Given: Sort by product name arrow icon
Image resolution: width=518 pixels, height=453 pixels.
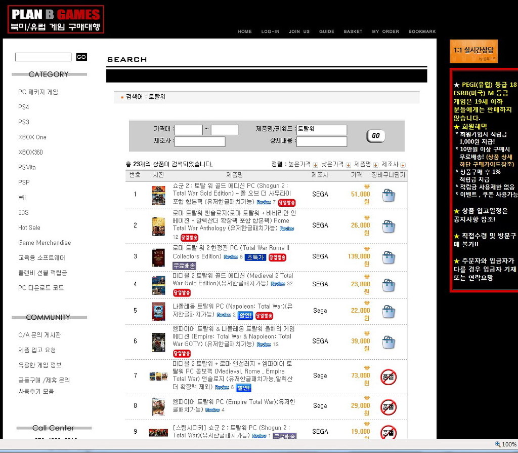Looking at the screenshot, I should (376, 165).
